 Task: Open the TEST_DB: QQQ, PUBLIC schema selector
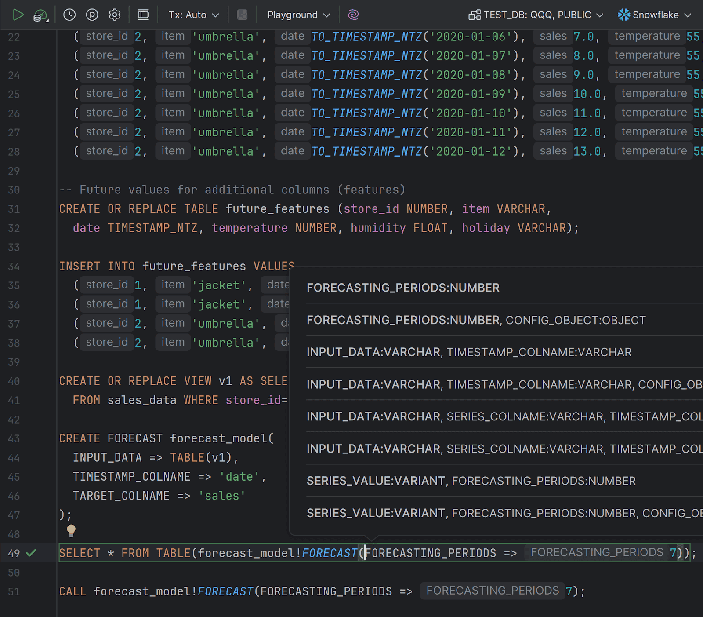click(536, 15)
